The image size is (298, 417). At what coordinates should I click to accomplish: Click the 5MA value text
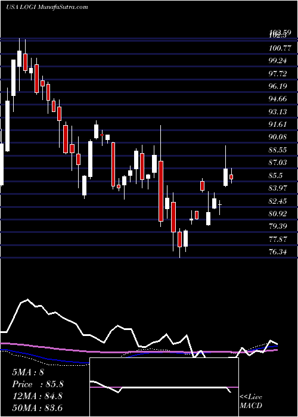(x=28, y=372)
